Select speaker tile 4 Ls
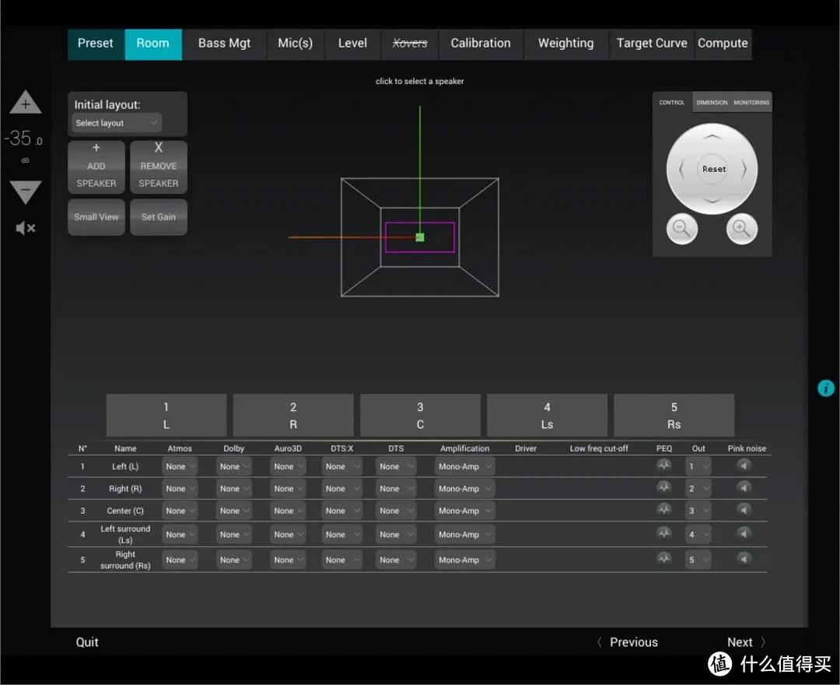 pos(547,416)
